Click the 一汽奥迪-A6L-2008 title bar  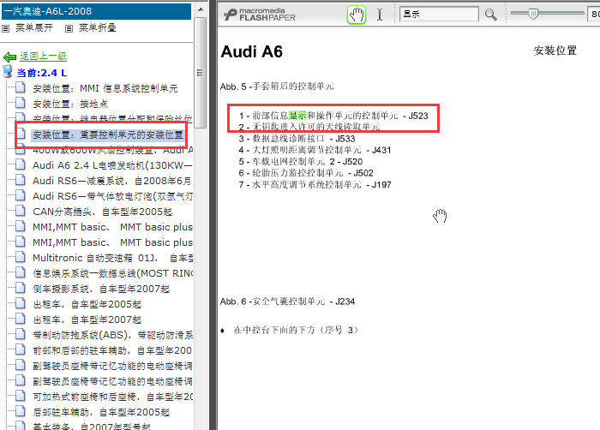(x=96, y=11)
